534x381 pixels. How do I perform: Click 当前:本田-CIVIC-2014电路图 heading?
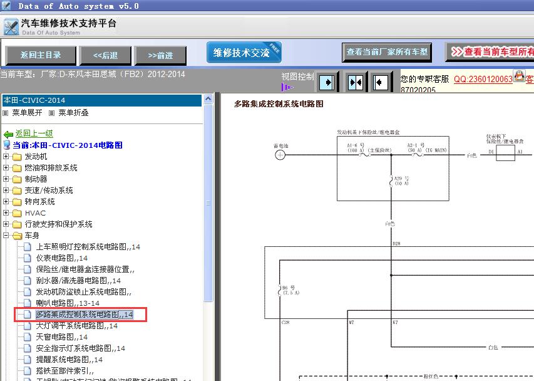point(68,145)
